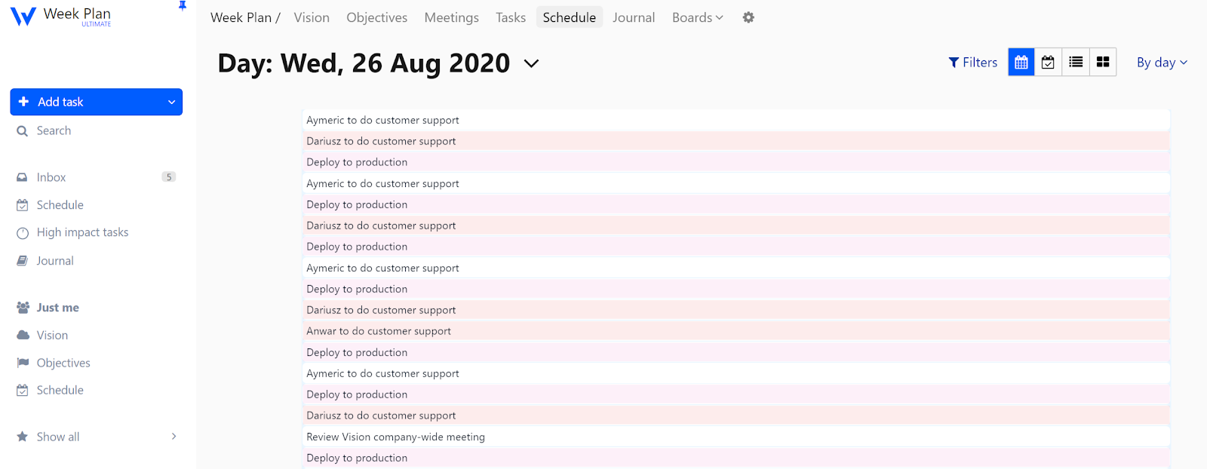The image size is (1207, 469).
Task: Open settings gear in top navigation
Action: pos(748,17)
